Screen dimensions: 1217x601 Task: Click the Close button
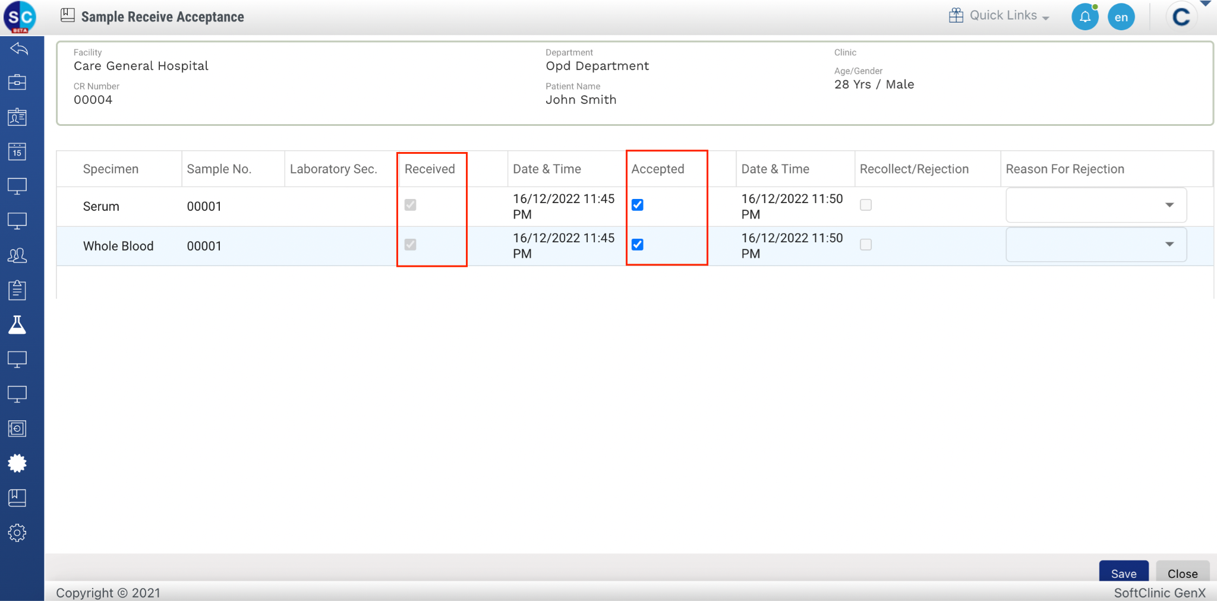1182,573
